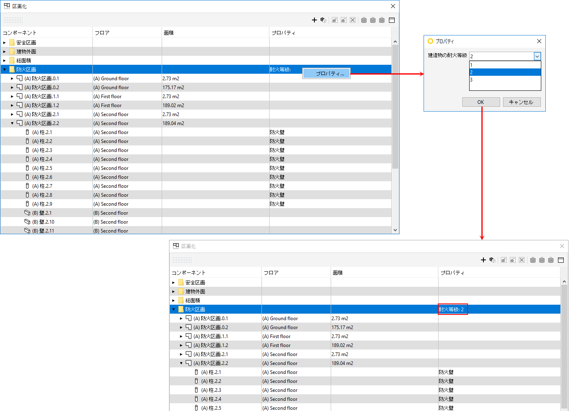Click remove-from-selection dashed icon in active 区画化 window
This screenshot has height=411, width=571.
coord(344,20)
